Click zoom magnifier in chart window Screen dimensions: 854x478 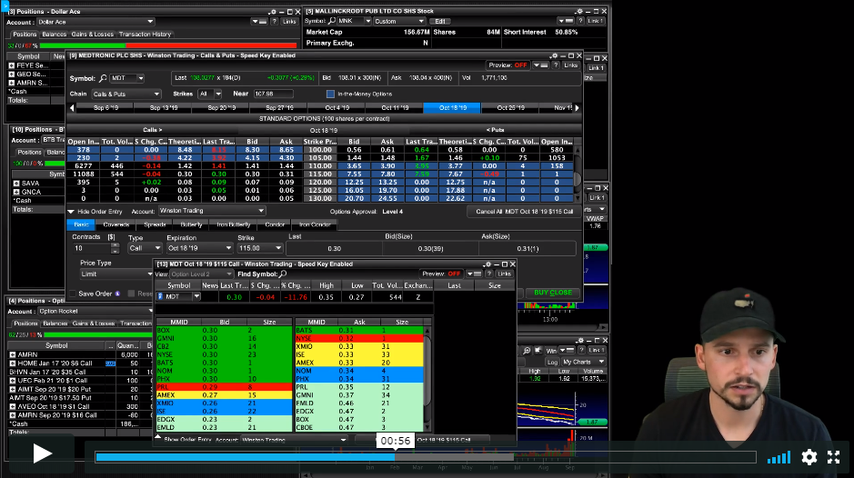[x=527, y=351]
